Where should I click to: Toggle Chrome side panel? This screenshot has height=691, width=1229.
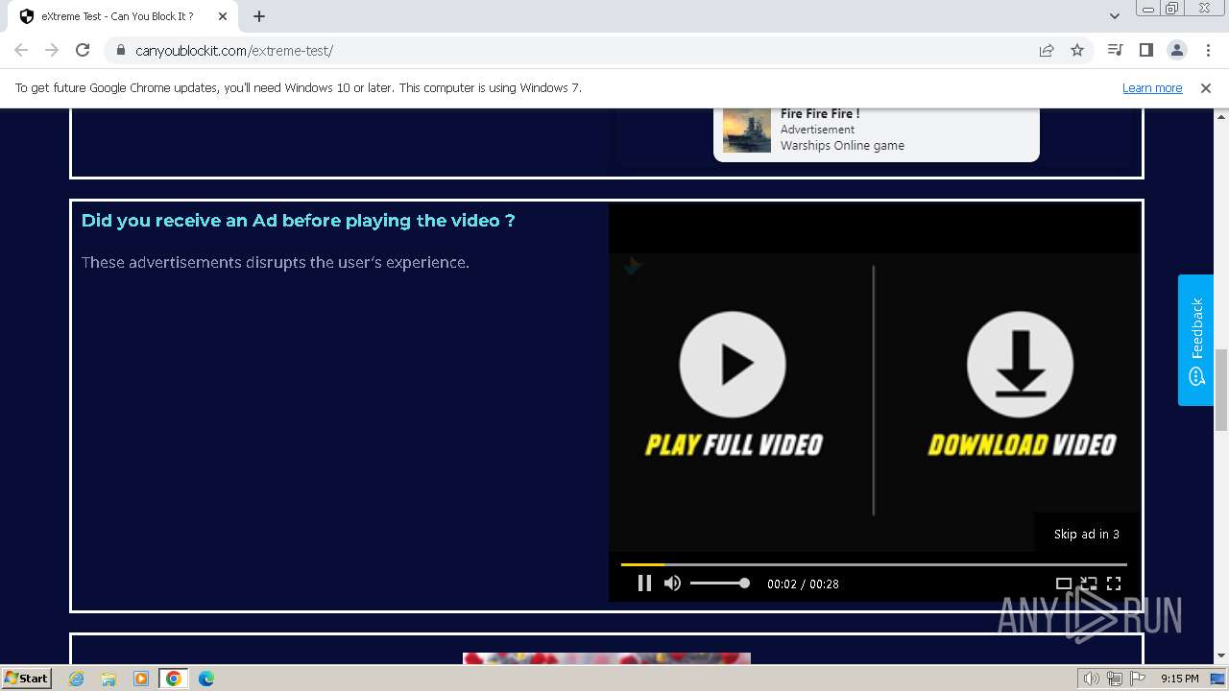(1145, 50)
